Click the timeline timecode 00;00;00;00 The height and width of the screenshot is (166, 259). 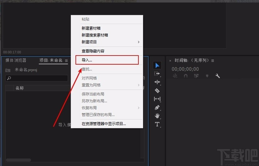185,69
